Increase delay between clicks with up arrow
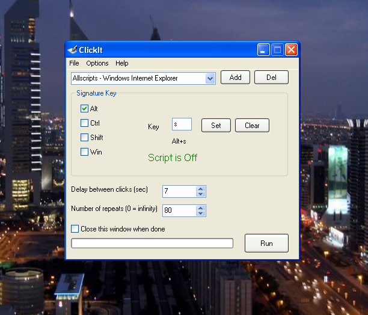 pyautogui.click(x=201, y=189)
